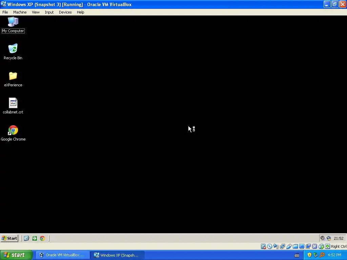Click the audio status icon
347x260 pixels.
click(x=276, y=246)
